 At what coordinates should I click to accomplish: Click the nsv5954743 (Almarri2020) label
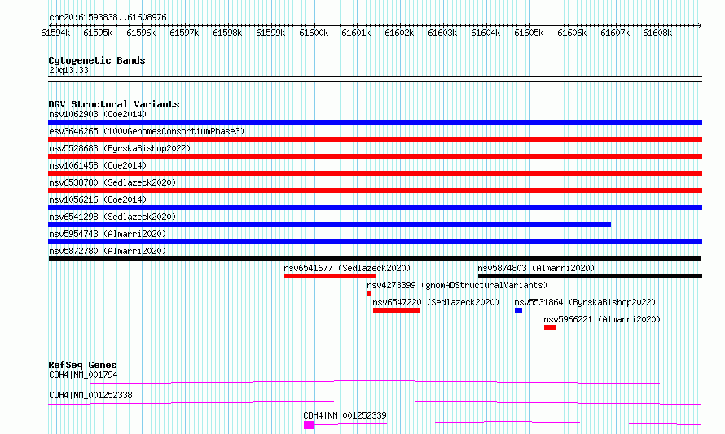click(x=108, y=234)
